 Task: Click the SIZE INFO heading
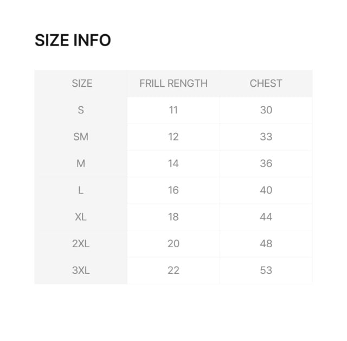click(73, 40)
